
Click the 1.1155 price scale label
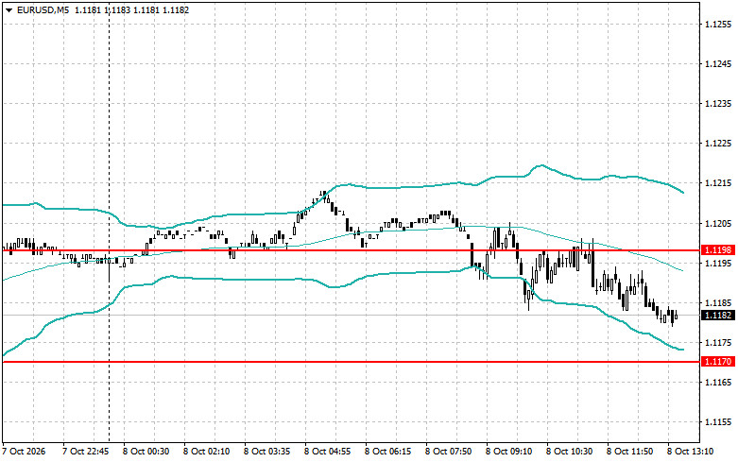(x=718, y=422)
